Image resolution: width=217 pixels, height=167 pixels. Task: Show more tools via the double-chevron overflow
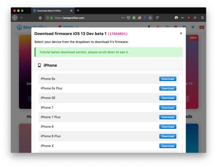click(x=195, y=18)
